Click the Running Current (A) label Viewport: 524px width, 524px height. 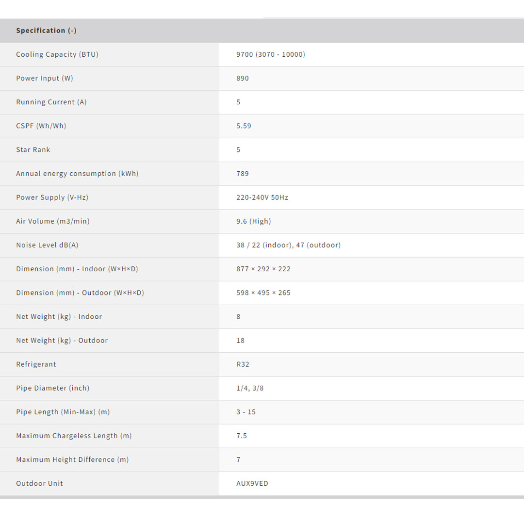51,102
